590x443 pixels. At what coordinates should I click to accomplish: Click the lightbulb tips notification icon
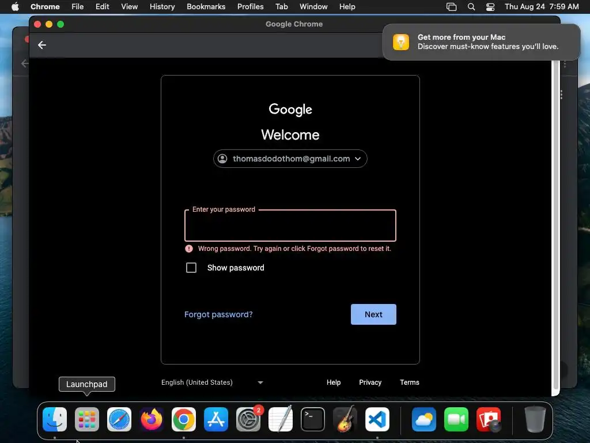tap(401, 42)
